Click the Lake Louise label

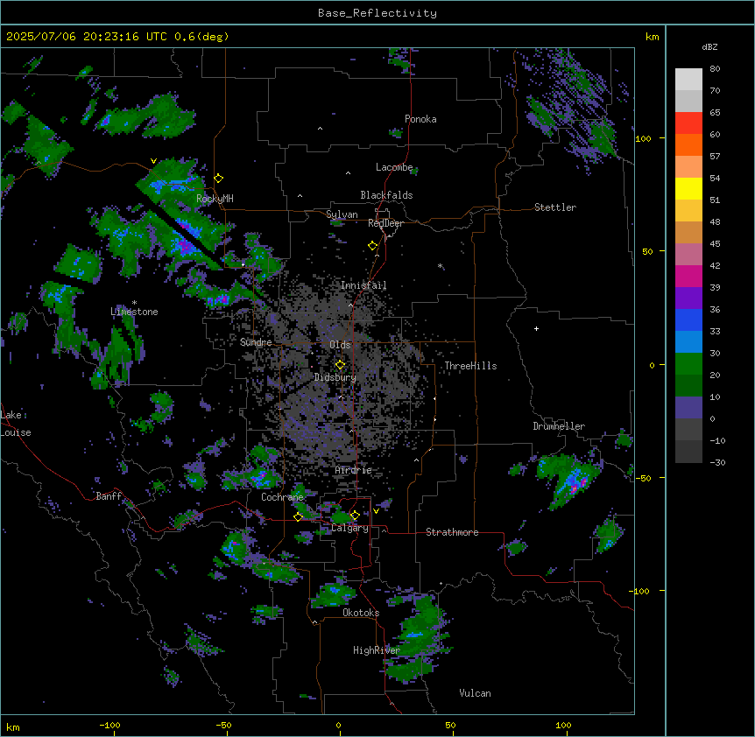[x=15, y=424]
